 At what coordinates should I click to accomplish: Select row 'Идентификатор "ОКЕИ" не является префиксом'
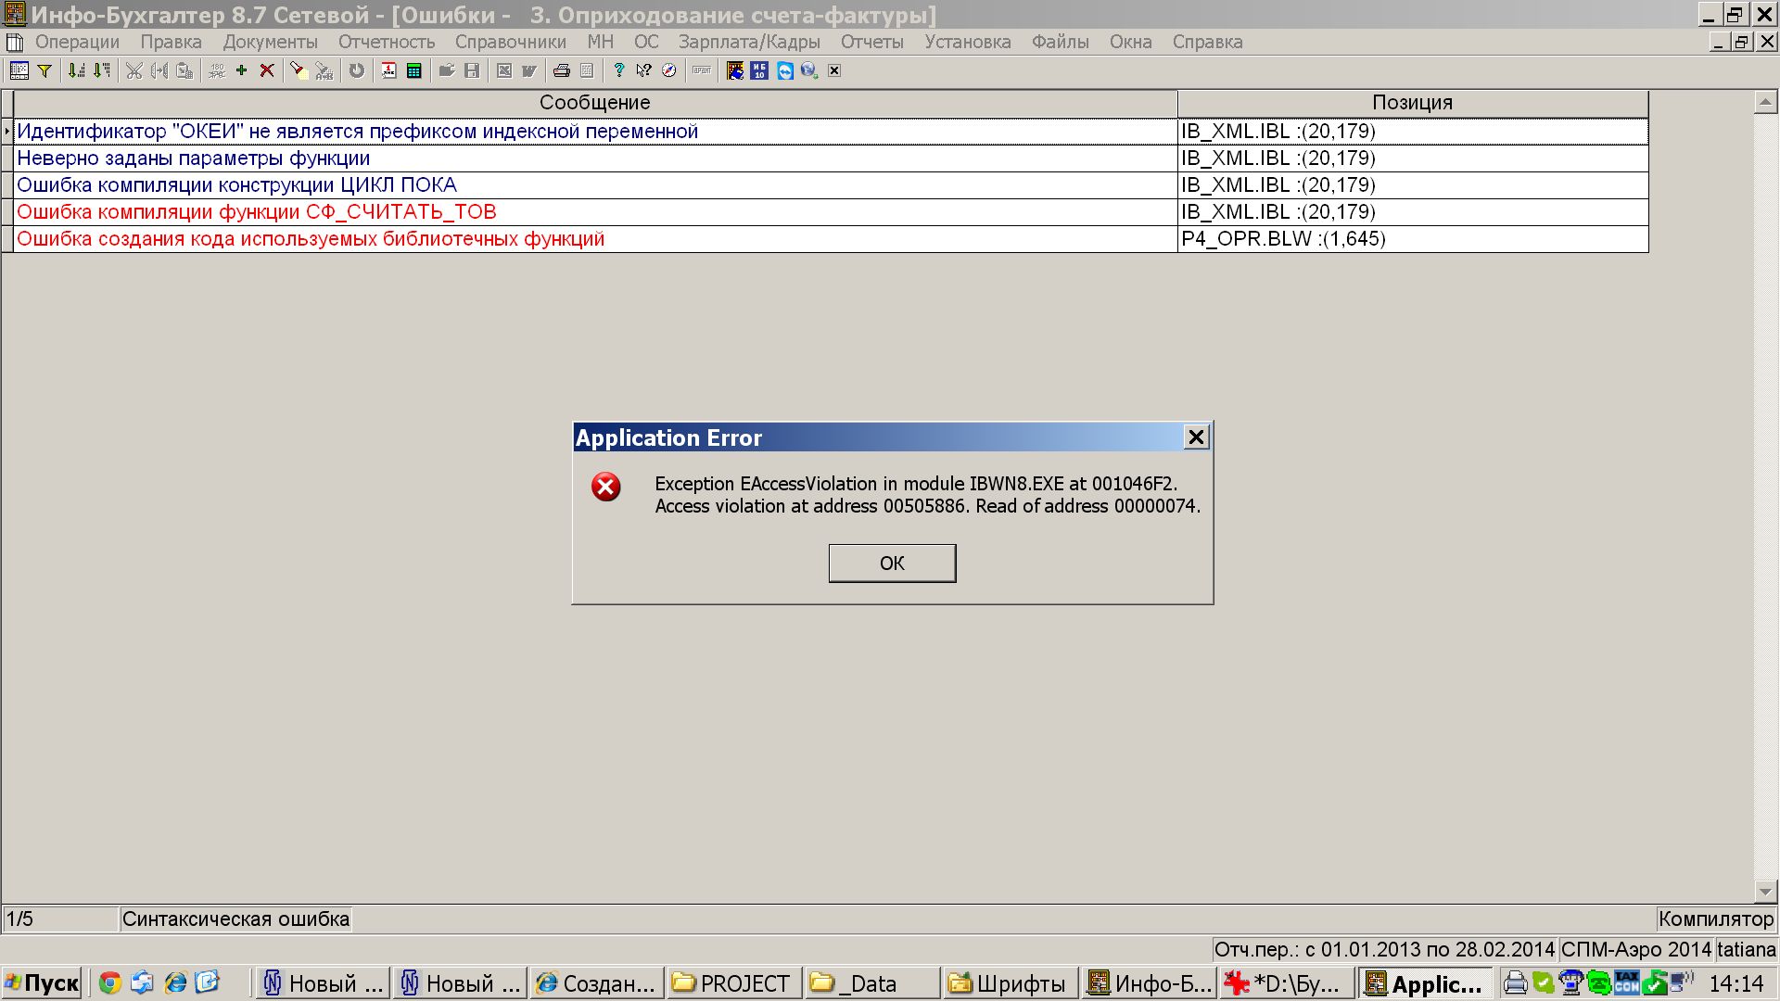[x=831, y=132]
